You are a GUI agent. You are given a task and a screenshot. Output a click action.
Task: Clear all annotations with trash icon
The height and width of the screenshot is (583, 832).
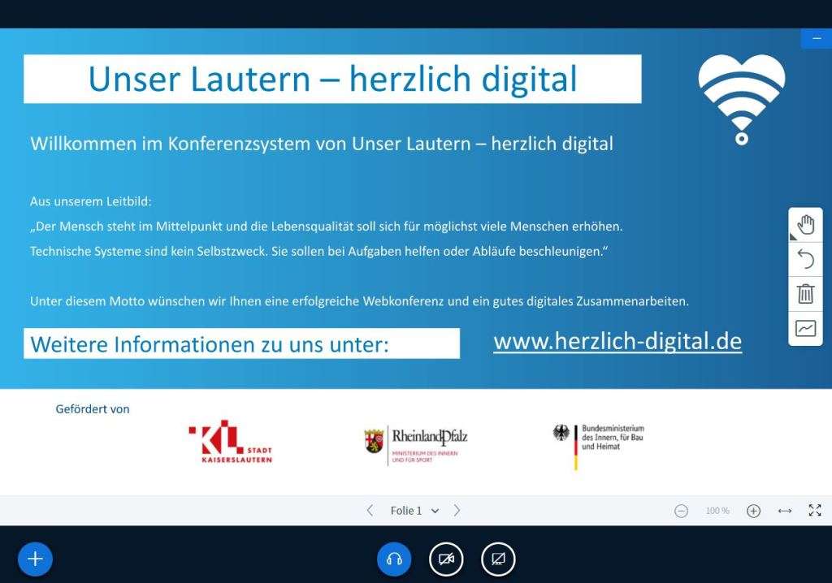tap(806, 294)
